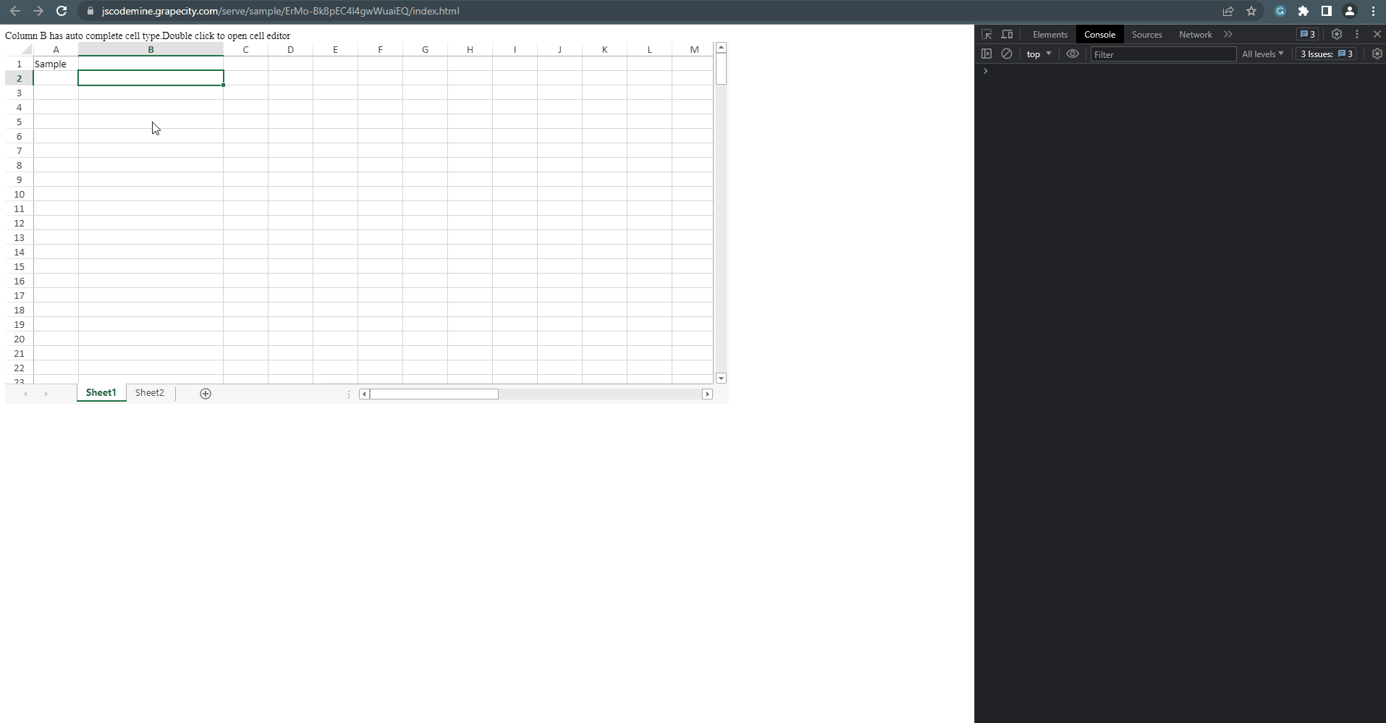Click the horizontal scrollbar thumb

pos(434,394)
